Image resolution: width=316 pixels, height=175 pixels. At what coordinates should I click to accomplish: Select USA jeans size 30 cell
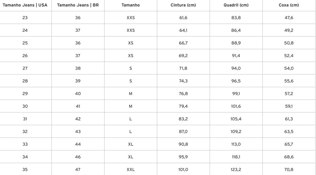pos(25,106)
